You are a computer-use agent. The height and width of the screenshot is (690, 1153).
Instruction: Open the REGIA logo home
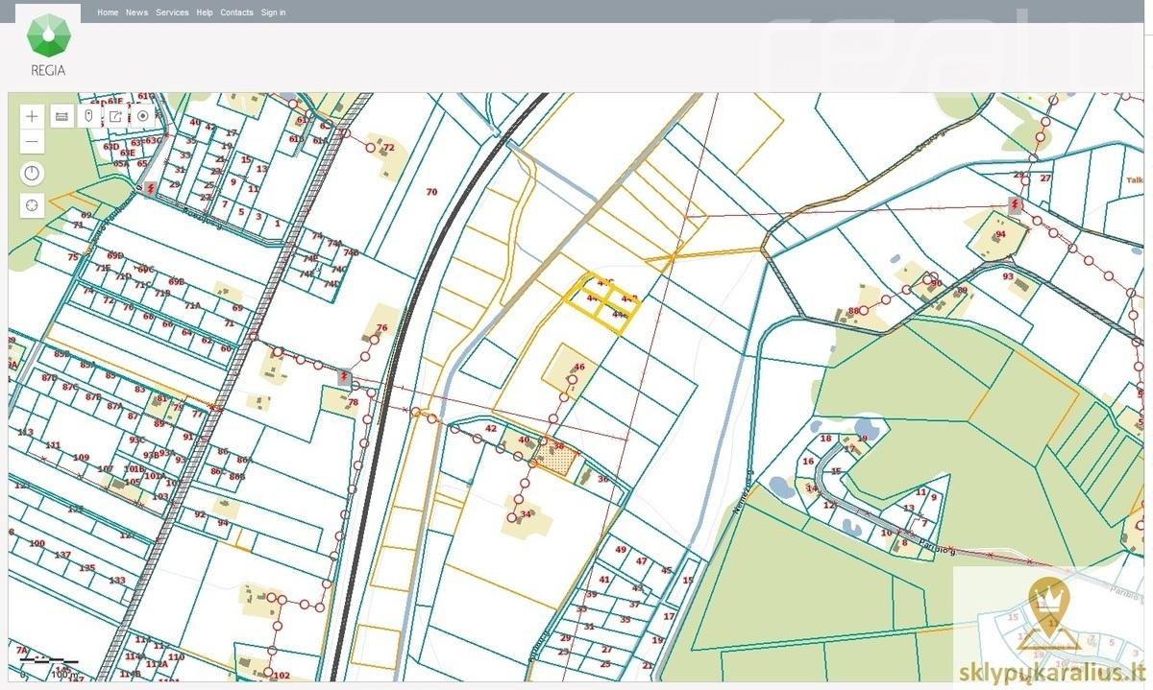click(48, 43)
